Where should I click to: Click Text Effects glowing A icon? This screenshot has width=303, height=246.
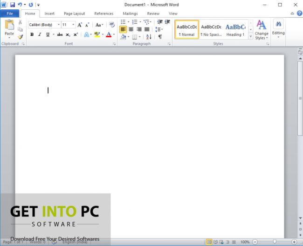pyautogui.click(x=87, y=35)
